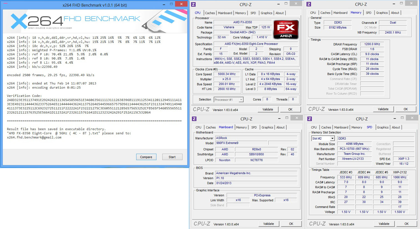
Task: Click the DRAM Frequency value "1200.0 MHz"
Action: tap(372, 44)
